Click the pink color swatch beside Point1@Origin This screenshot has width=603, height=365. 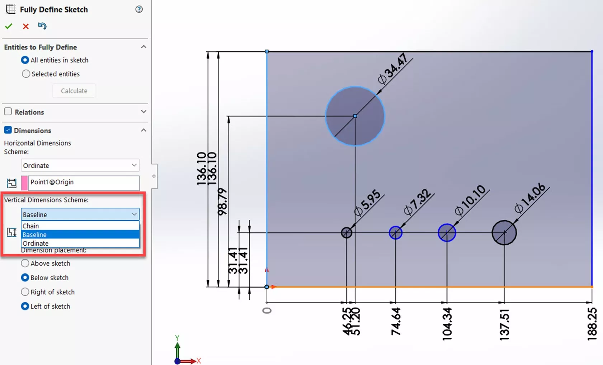click(x=24, y=183)
